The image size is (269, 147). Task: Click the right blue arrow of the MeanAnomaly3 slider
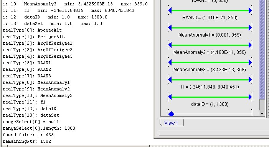pyautogui.click(x=250, y=62)
